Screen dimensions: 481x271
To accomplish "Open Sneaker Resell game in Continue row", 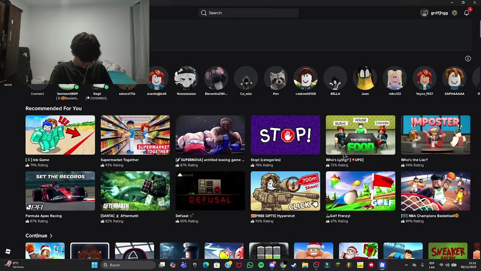I will (x=448, y=251).
